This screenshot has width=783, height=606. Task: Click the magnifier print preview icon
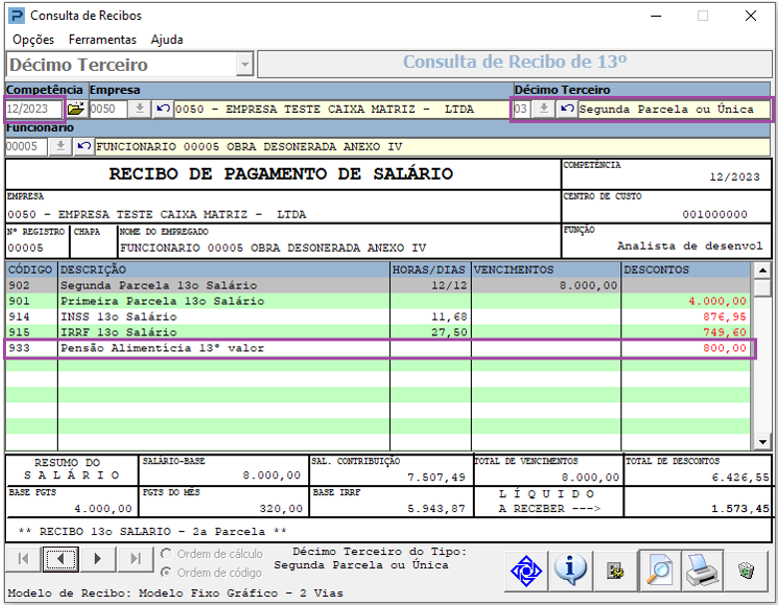659,570
